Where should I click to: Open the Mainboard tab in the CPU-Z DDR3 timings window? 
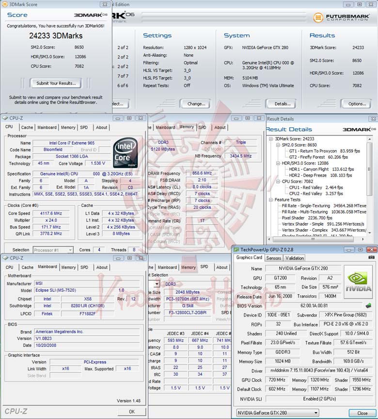click(165, 128)
